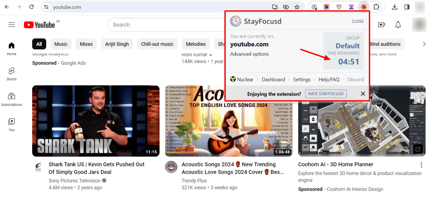Open the Chrome downloads icon
The image size is (431, 209).
tap(394, 7)
